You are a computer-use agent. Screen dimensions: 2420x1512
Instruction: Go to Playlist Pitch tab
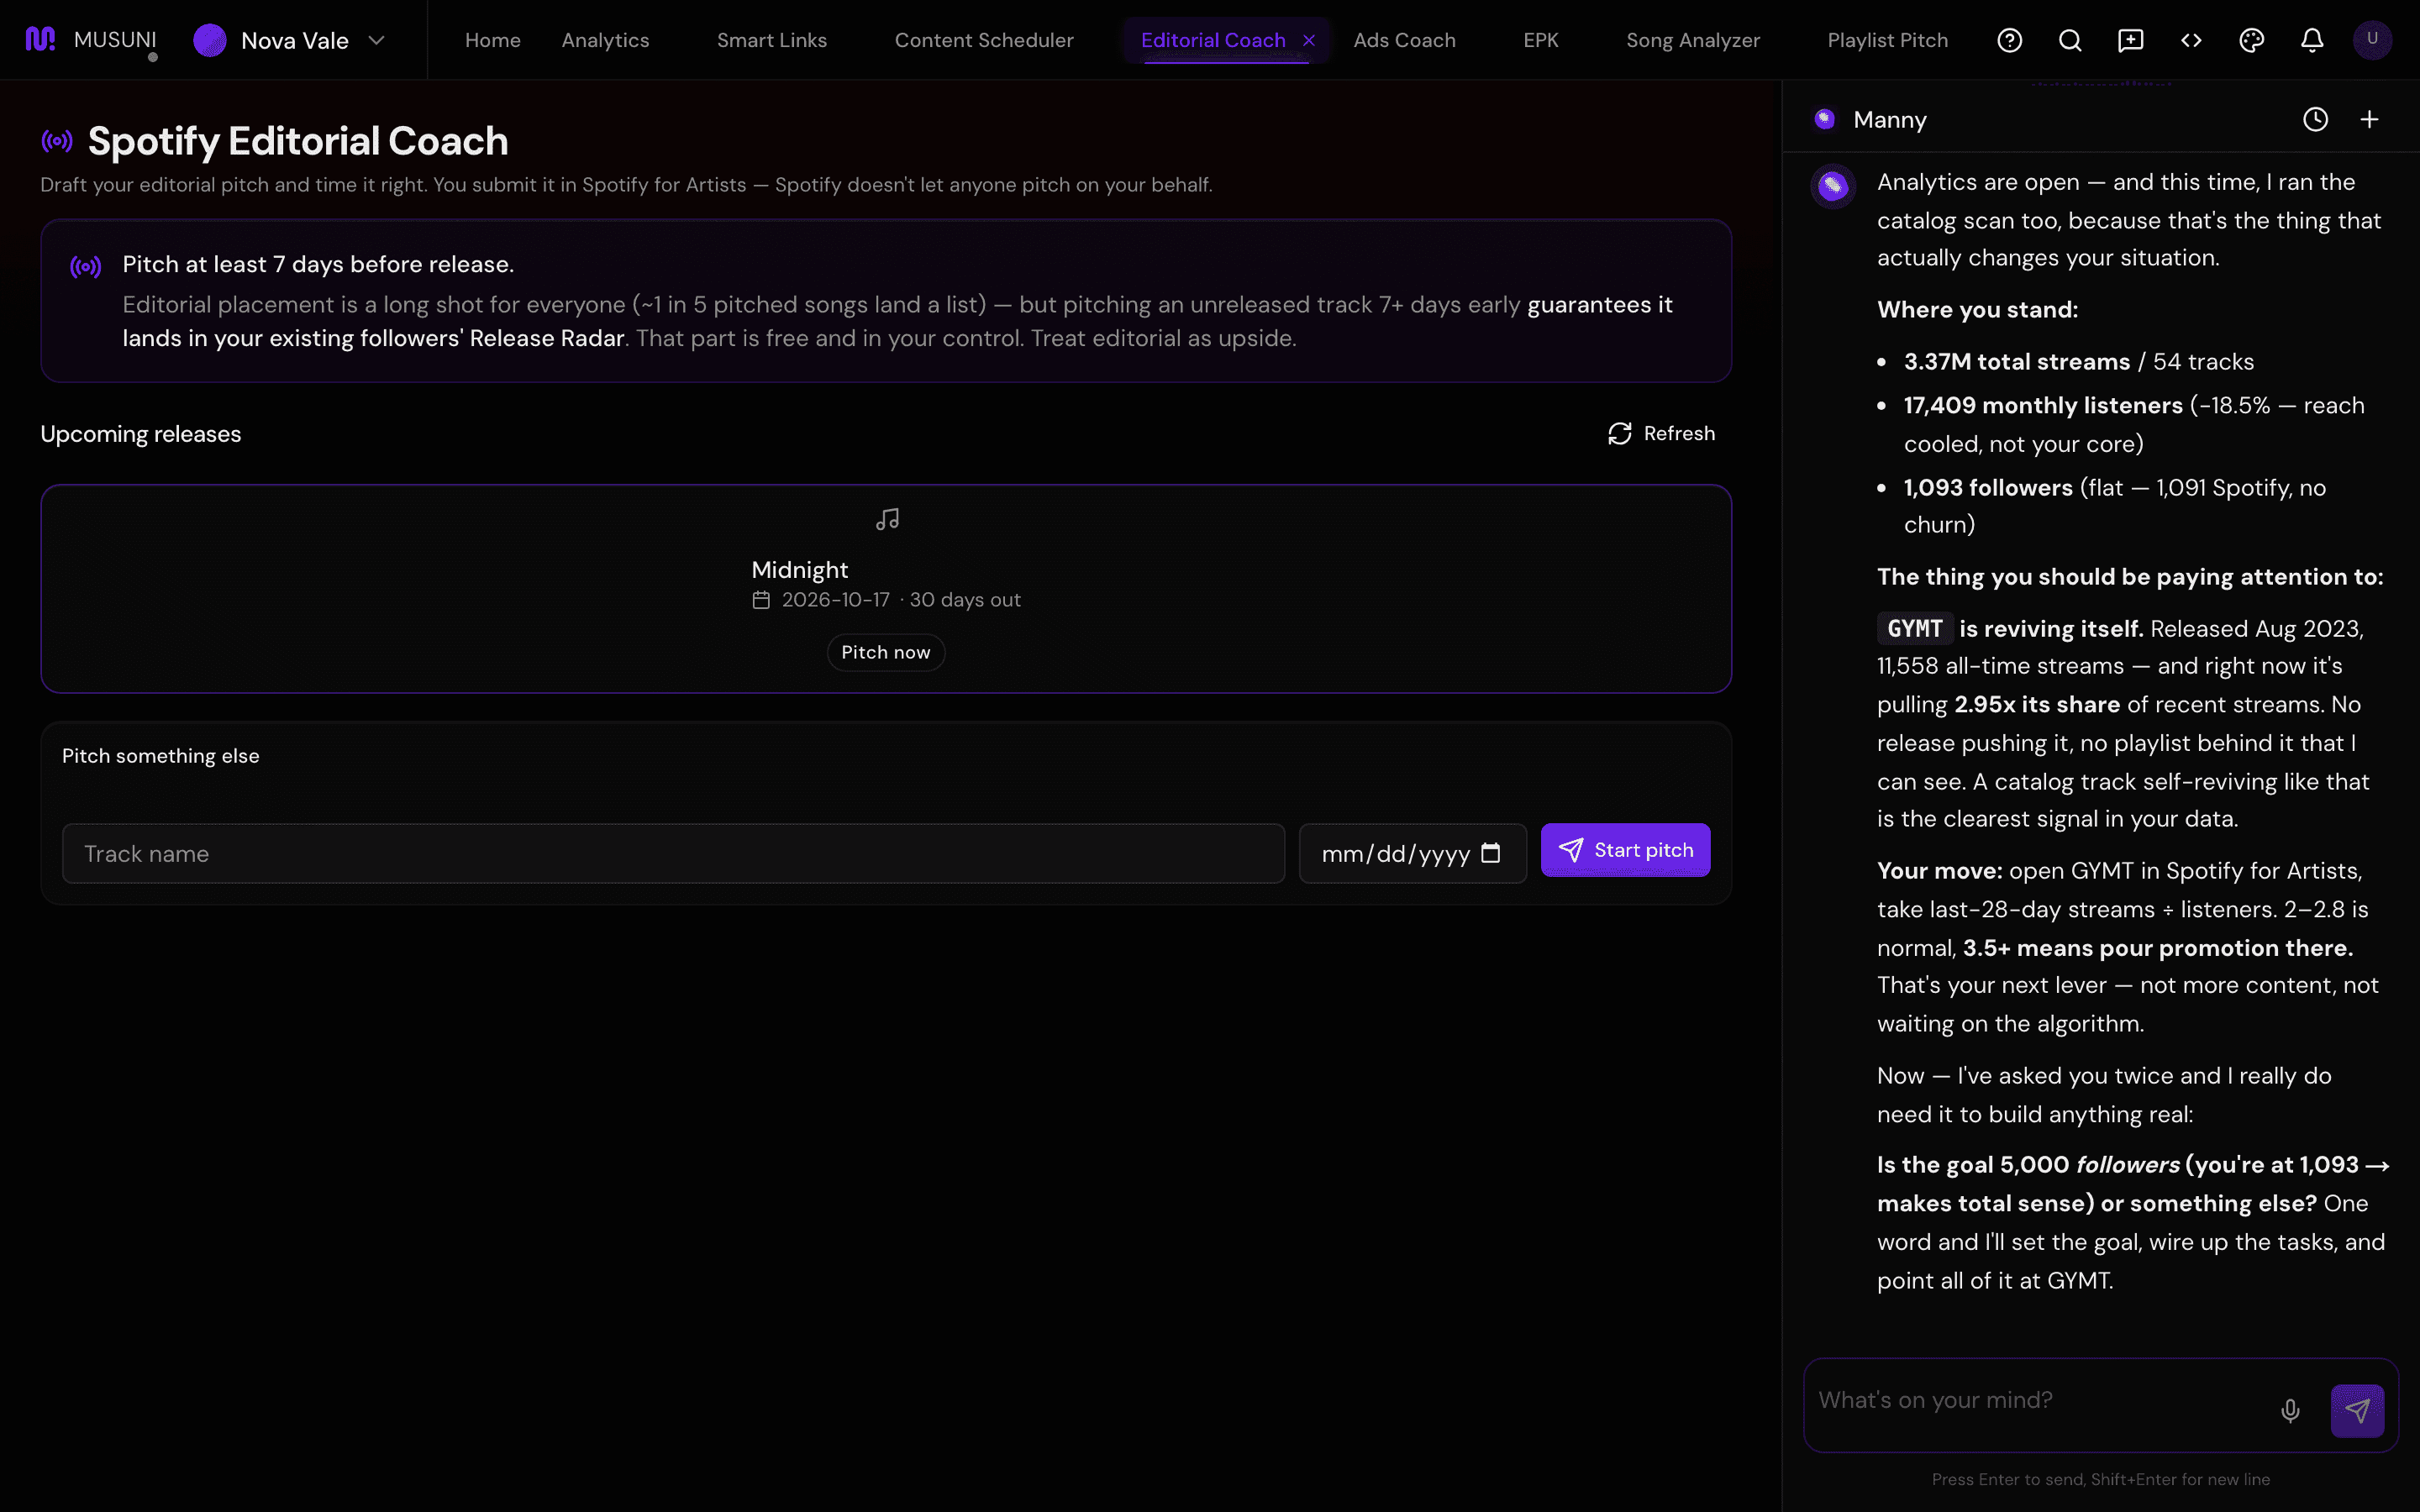[1887, 40]
